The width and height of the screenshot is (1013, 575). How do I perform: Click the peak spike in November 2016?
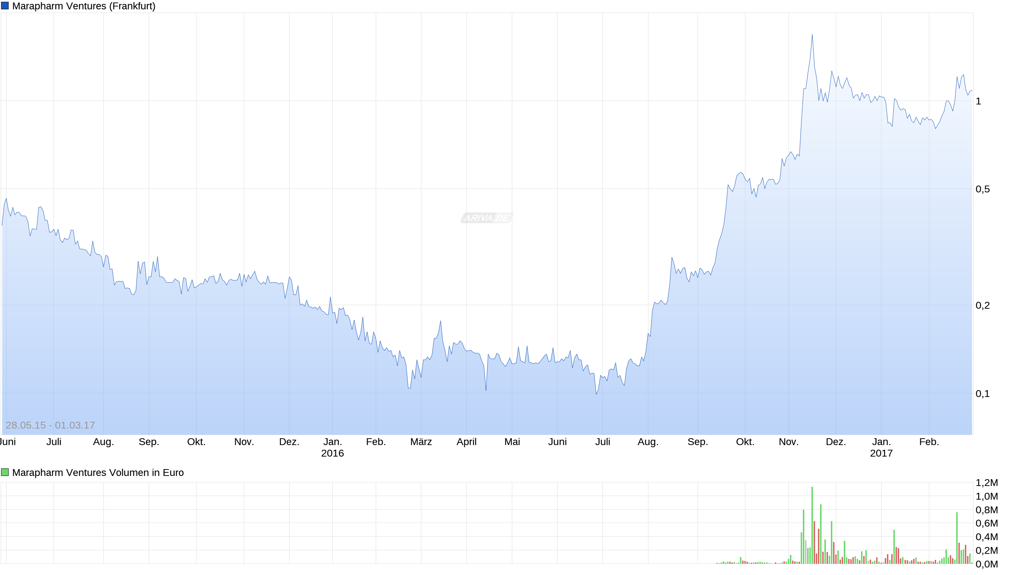click(x=812, y=35)
